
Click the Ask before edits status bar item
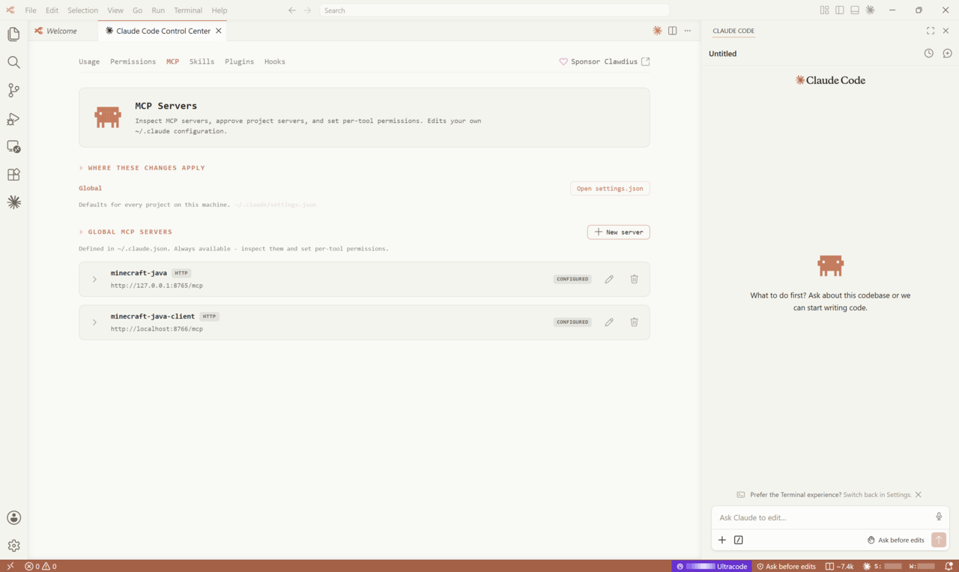tap(786, 566)
